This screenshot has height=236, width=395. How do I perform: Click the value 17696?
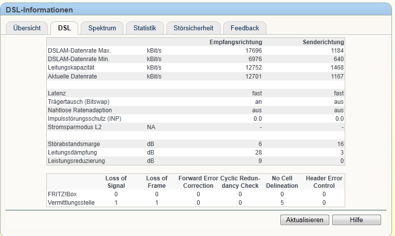point(254,51)
